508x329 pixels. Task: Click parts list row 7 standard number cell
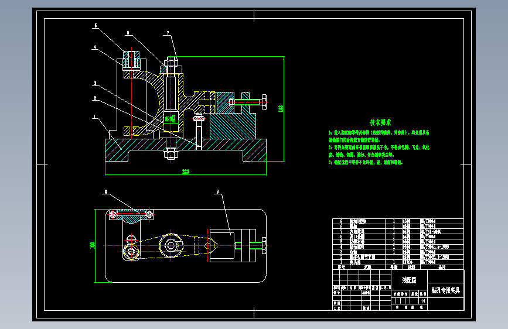[442, 232]
